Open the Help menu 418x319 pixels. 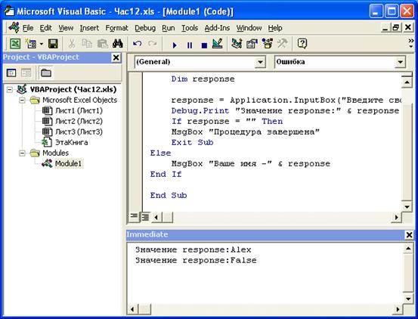coord(275,28)
